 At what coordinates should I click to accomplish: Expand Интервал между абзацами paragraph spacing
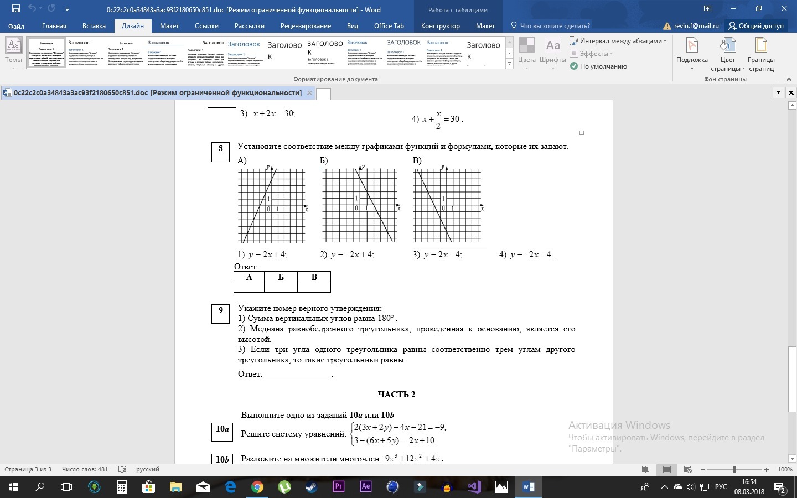pos(618,41)
